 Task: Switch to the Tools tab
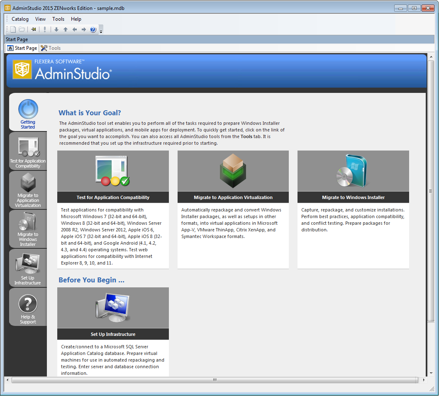51,48
